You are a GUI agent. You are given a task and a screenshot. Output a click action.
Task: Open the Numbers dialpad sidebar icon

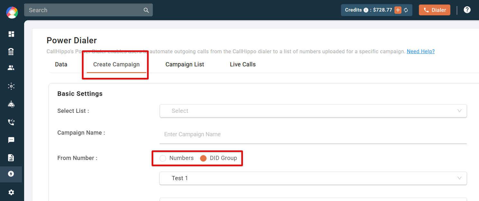click(11, 52)
